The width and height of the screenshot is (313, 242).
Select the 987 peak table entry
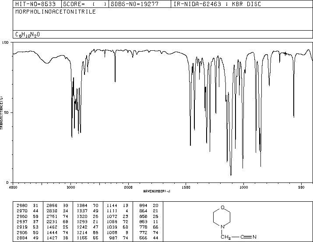coord(119,238)
